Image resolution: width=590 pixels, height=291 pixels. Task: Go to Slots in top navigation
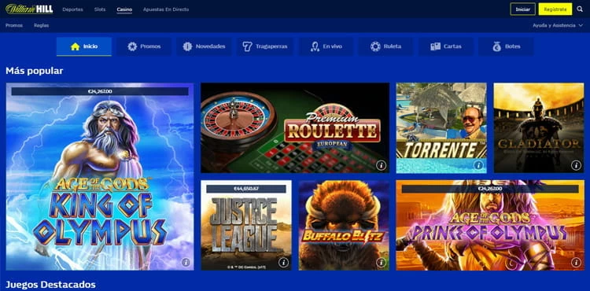pos(100,9)
